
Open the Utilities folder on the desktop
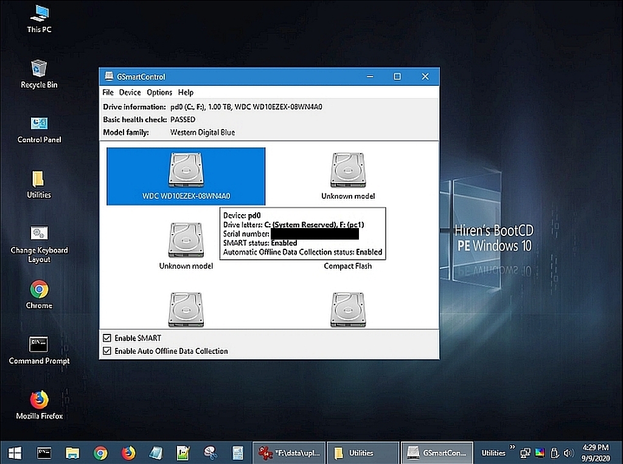tap(39, 185)
